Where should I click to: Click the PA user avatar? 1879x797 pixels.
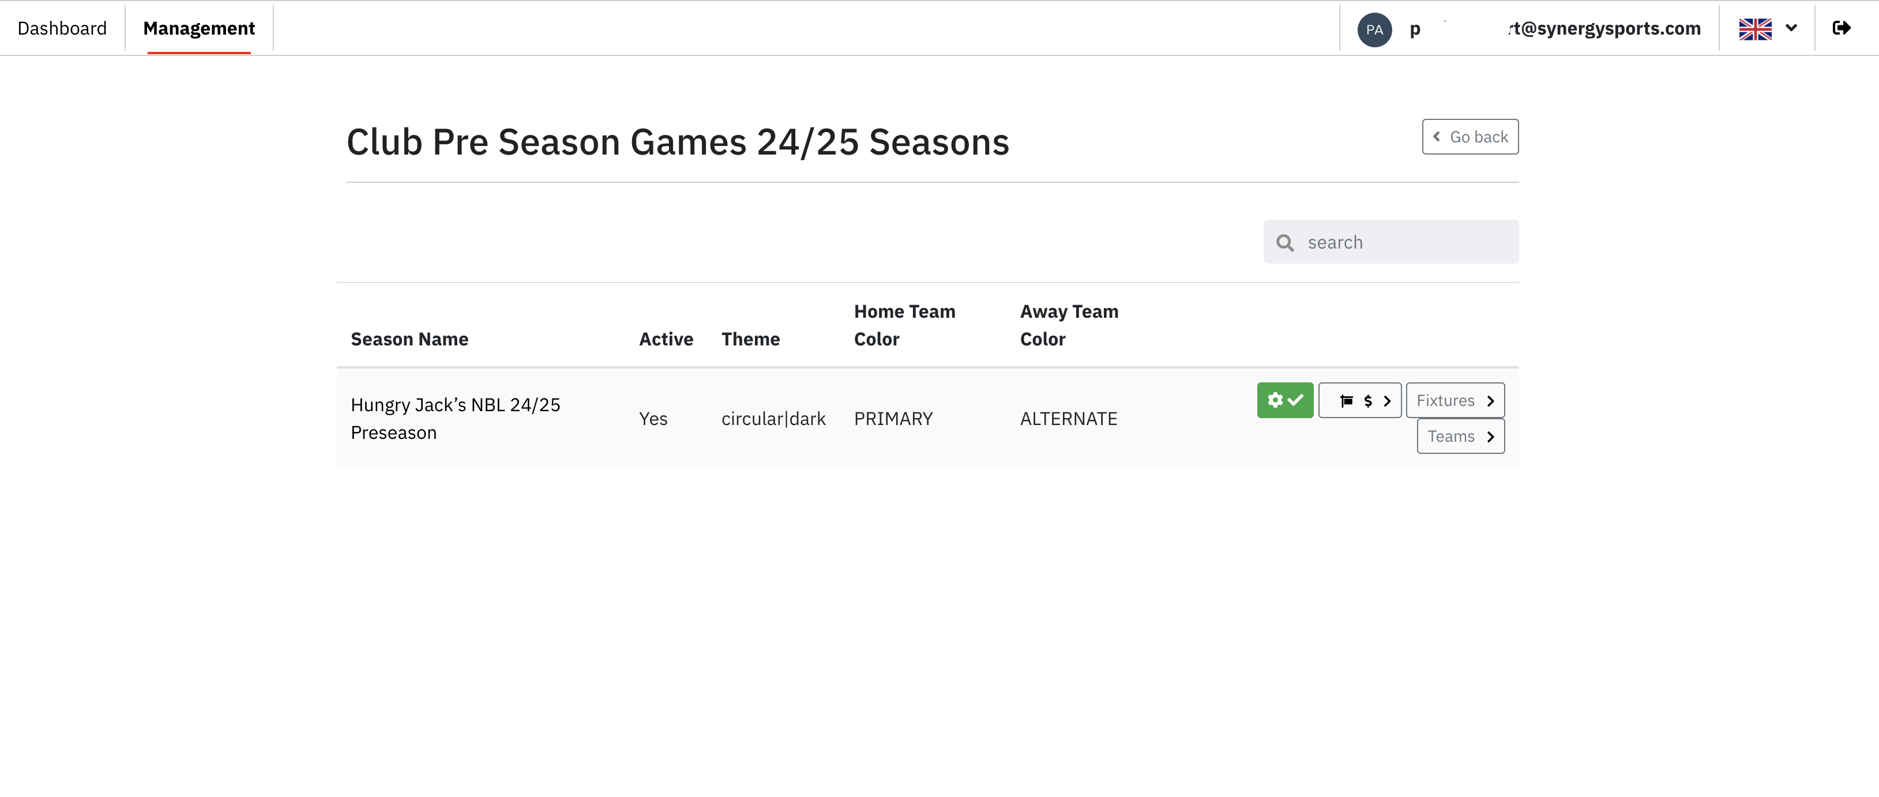(x=1374, y=29)
